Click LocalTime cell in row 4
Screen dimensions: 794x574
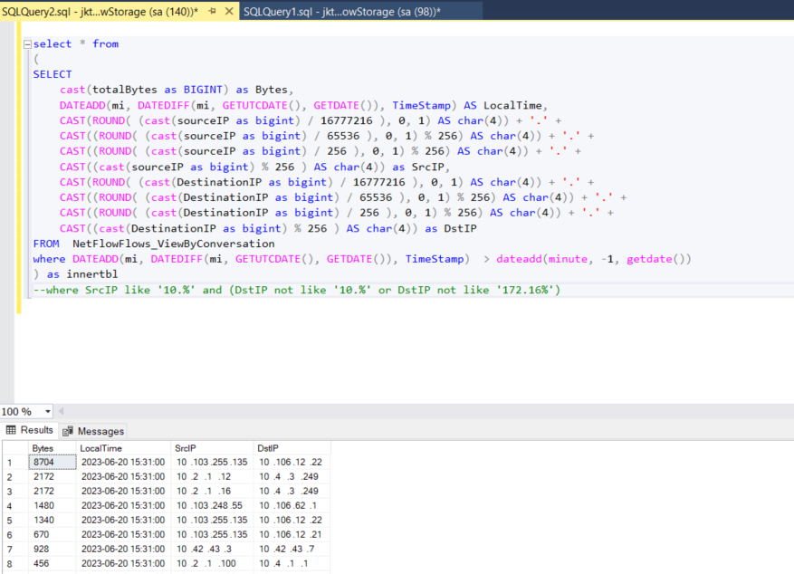pyautogui.click(x=123, y=506)
